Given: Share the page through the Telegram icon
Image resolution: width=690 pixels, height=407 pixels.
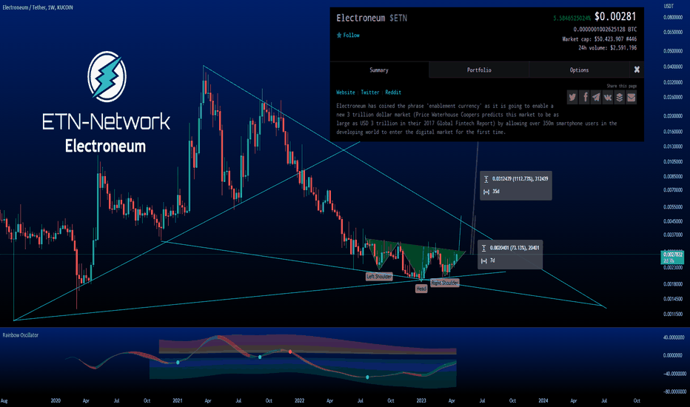Looking at the screenshot, I should 596,97.
